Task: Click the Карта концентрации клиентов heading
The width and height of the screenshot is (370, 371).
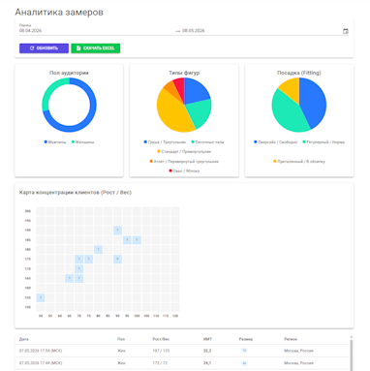Action: pos(76,193)
